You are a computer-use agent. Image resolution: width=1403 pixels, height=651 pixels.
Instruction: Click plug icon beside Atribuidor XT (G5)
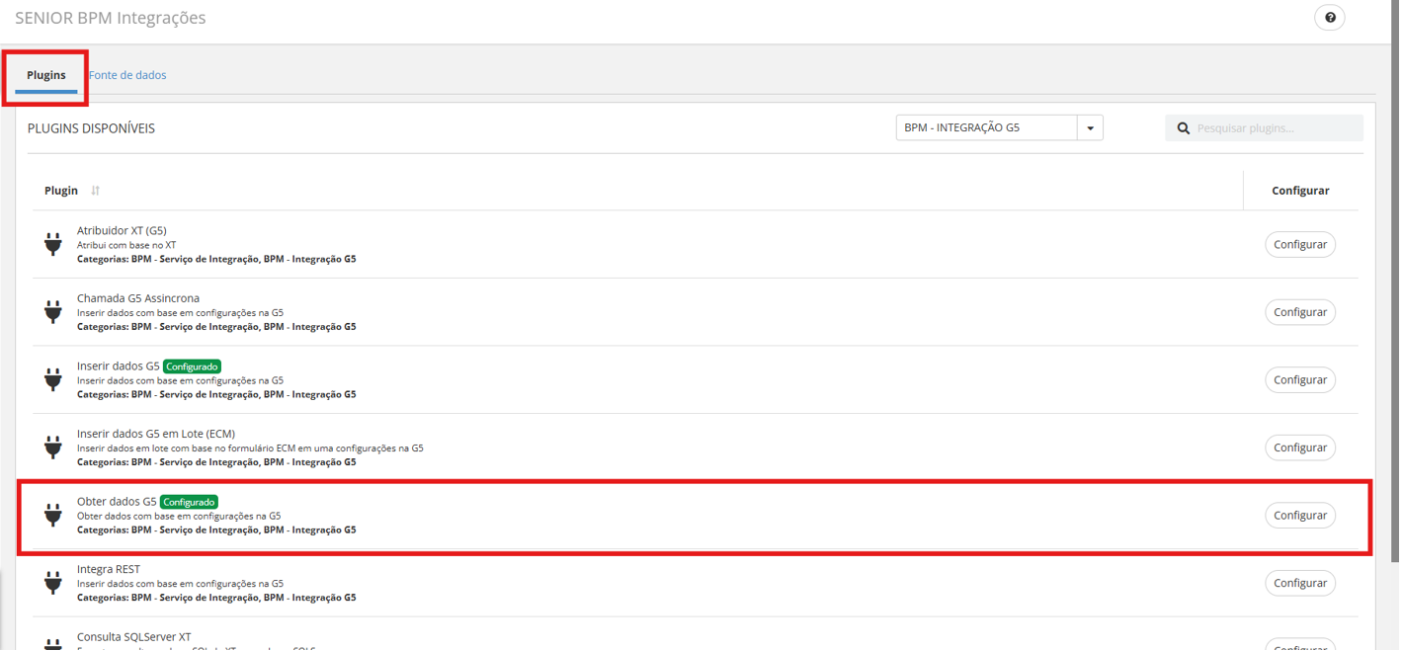point(53,244)
